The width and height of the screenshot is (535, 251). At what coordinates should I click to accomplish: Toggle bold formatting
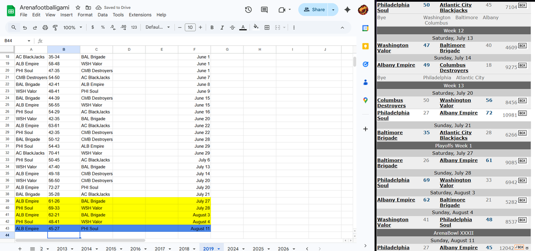(x=211, y=28)
